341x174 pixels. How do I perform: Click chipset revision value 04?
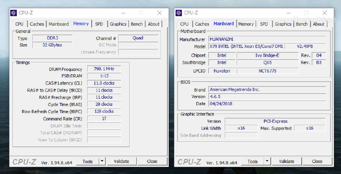point(319,56)
